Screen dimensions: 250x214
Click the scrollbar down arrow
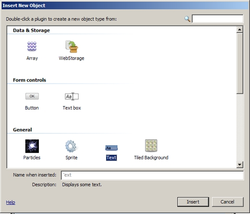pos(240,164)
